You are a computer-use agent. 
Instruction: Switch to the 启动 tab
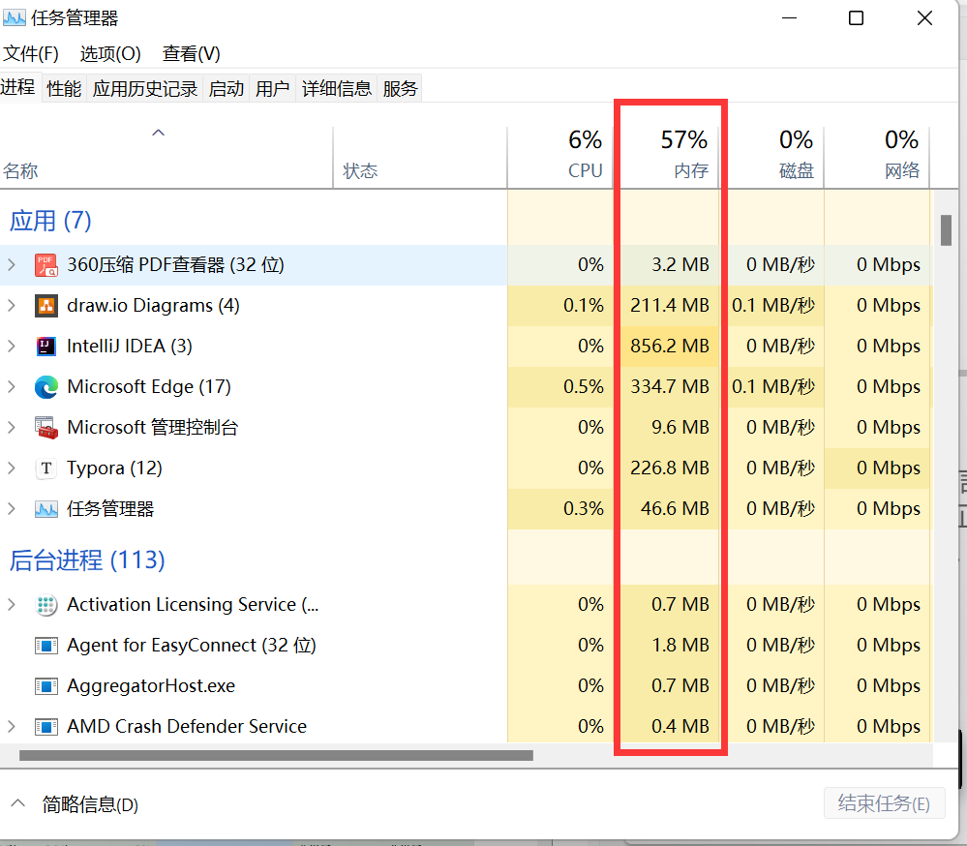point(227,89)
